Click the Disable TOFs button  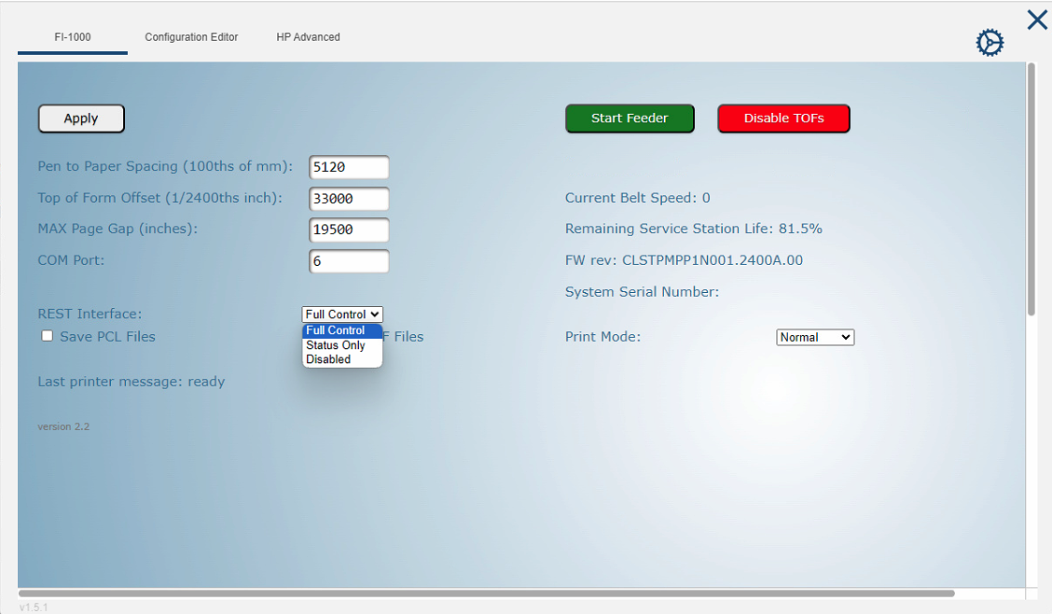783,119
